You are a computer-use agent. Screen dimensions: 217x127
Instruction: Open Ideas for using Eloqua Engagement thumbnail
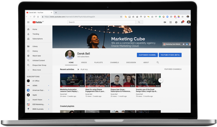point(98,80)
